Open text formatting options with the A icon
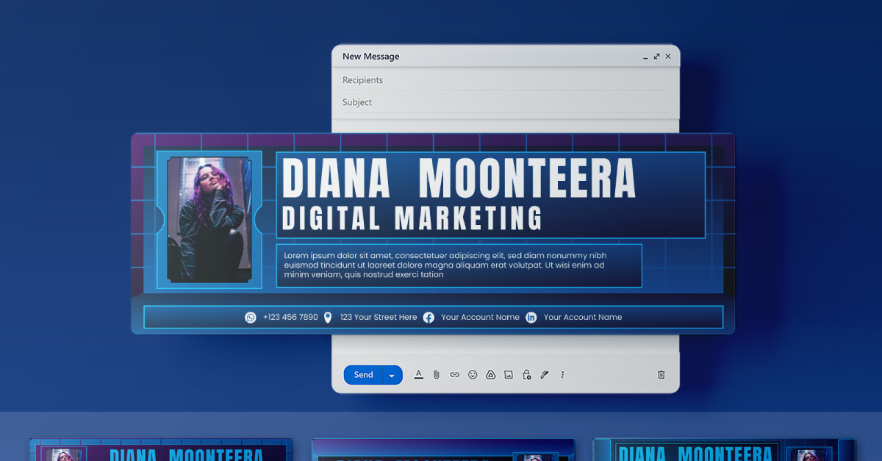This screenshot has height=461, width=882. pyautogui.click(x=419, y=374)
